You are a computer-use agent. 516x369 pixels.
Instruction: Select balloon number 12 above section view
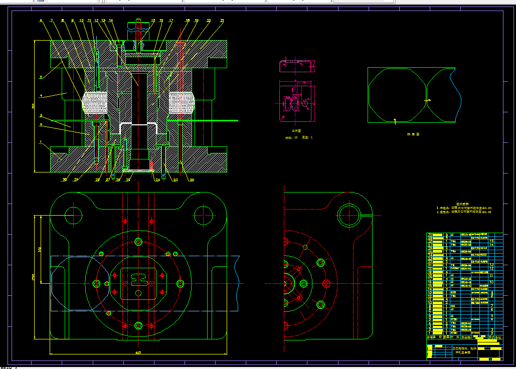pos(96,21)
